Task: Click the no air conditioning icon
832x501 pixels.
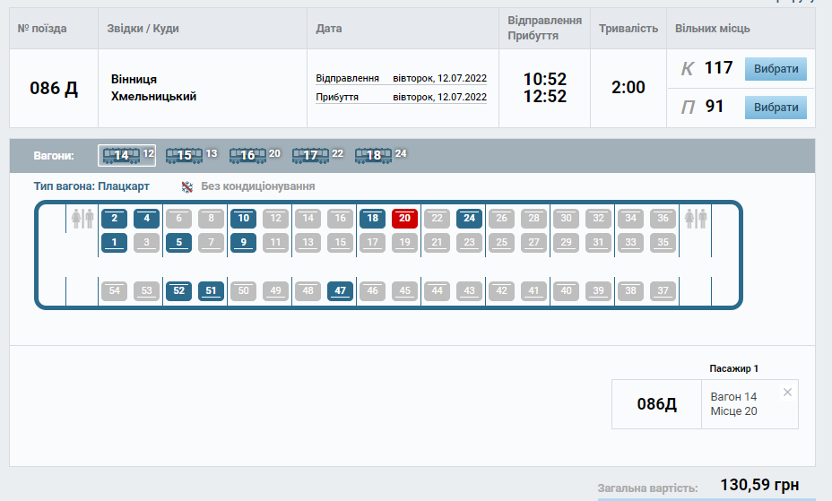Action: (187, 186)
